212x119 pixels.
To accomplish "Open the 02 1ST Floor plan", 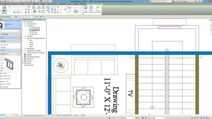I will point(33,32).
